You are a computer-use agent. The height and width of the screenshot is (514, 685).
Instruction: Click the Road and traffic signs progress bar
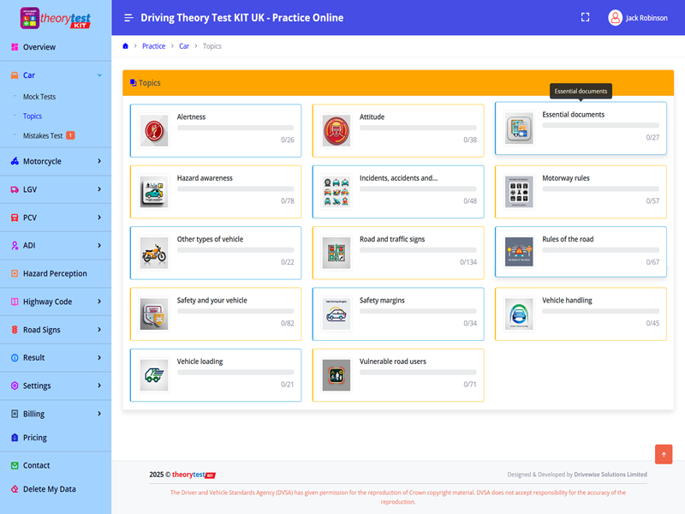coord(418,250)
